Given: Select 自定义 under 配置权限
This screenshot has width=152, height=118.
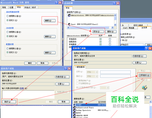Looking at the screenshot, I should (7, 52).
